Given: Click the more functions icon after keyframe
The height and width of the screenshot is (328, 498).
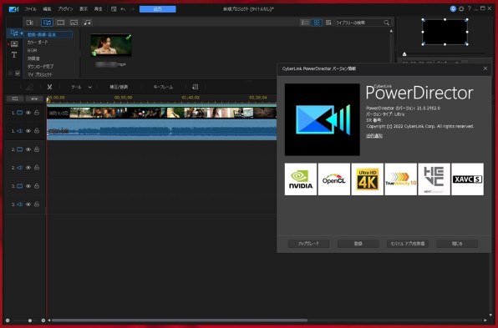Looking at the screenshot, I should click(x=196, y=87).
